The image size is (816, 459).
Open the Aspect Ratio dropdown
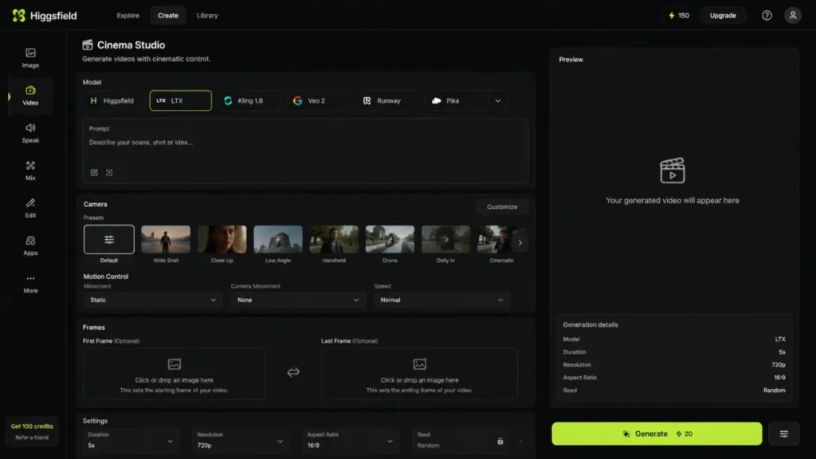pyautogui.click(x=351, y=441)
